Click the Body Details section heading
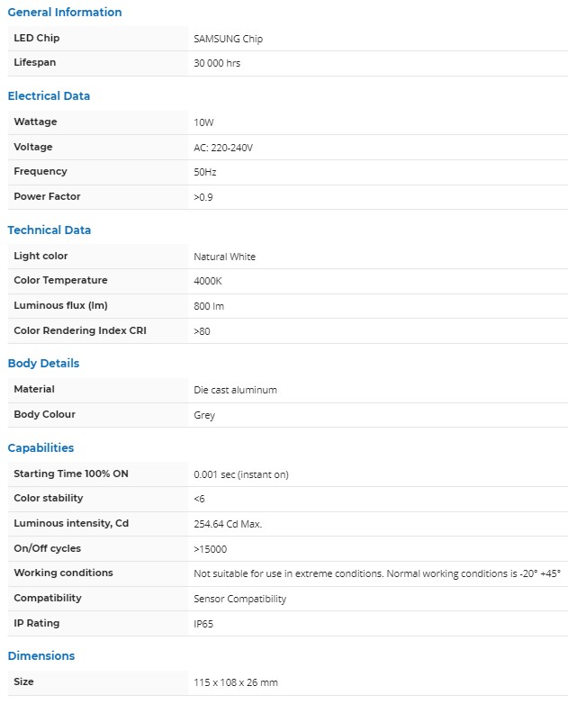This screenshot has height=704, width=568. pos(43,364)
